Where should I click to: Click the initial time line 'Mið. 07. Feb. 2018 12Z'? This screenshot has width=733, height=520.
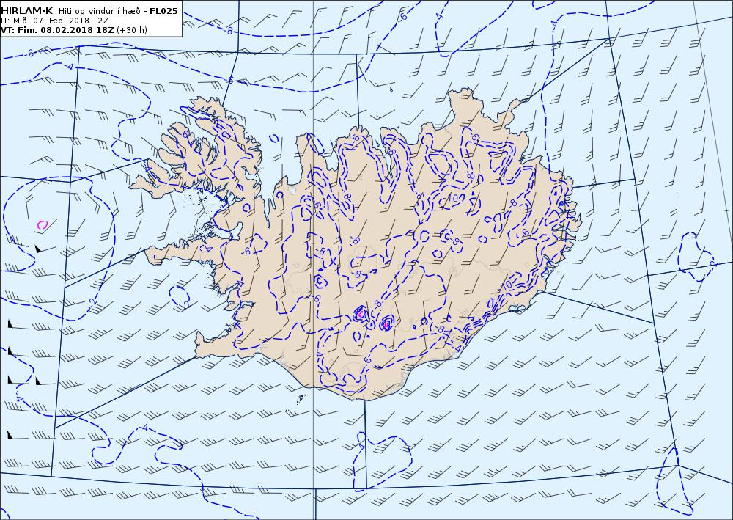pos(63,21)
